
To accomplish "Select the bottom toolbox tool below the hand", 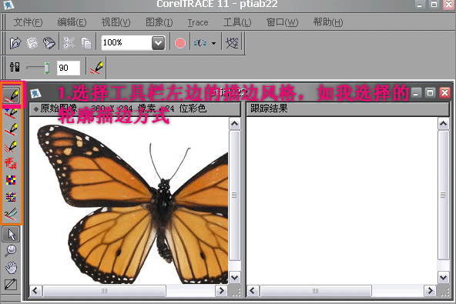I will tap(11, 284).
